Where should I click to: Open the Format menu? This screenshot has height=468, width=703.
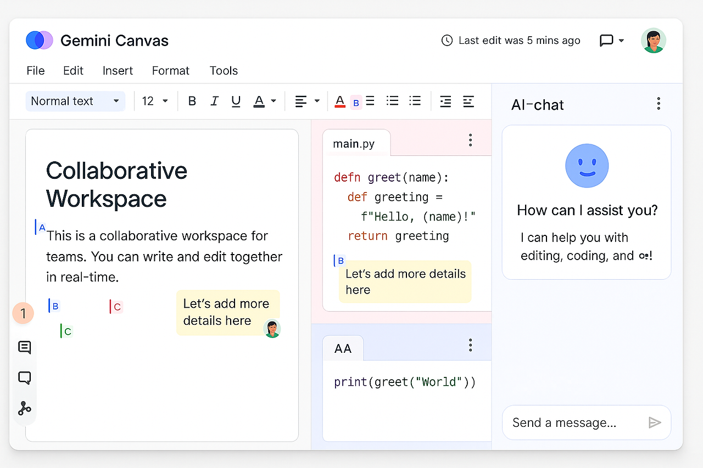click(171, 71)
